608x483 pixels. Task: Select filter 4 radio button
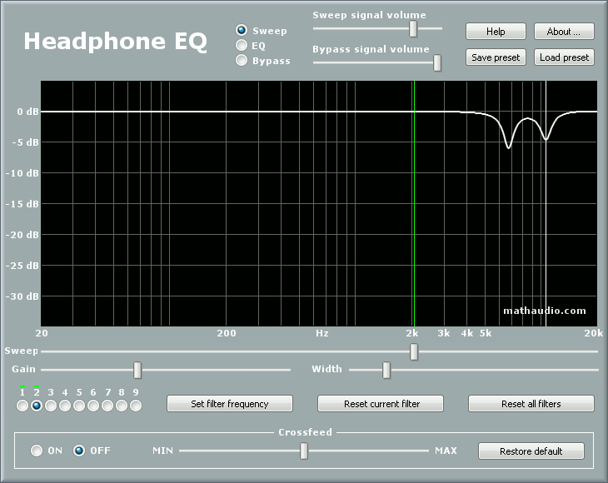click(65, 406)
